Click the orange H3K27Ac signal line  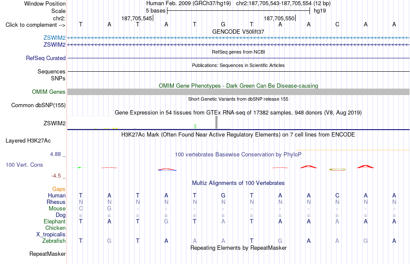point(353,150)
